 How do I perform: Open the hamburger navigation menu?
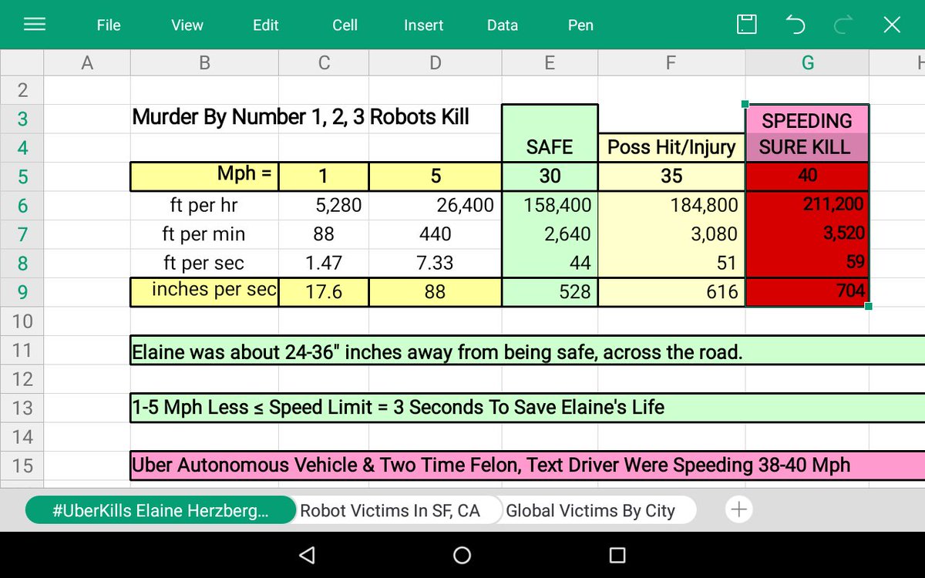[35, 25]
